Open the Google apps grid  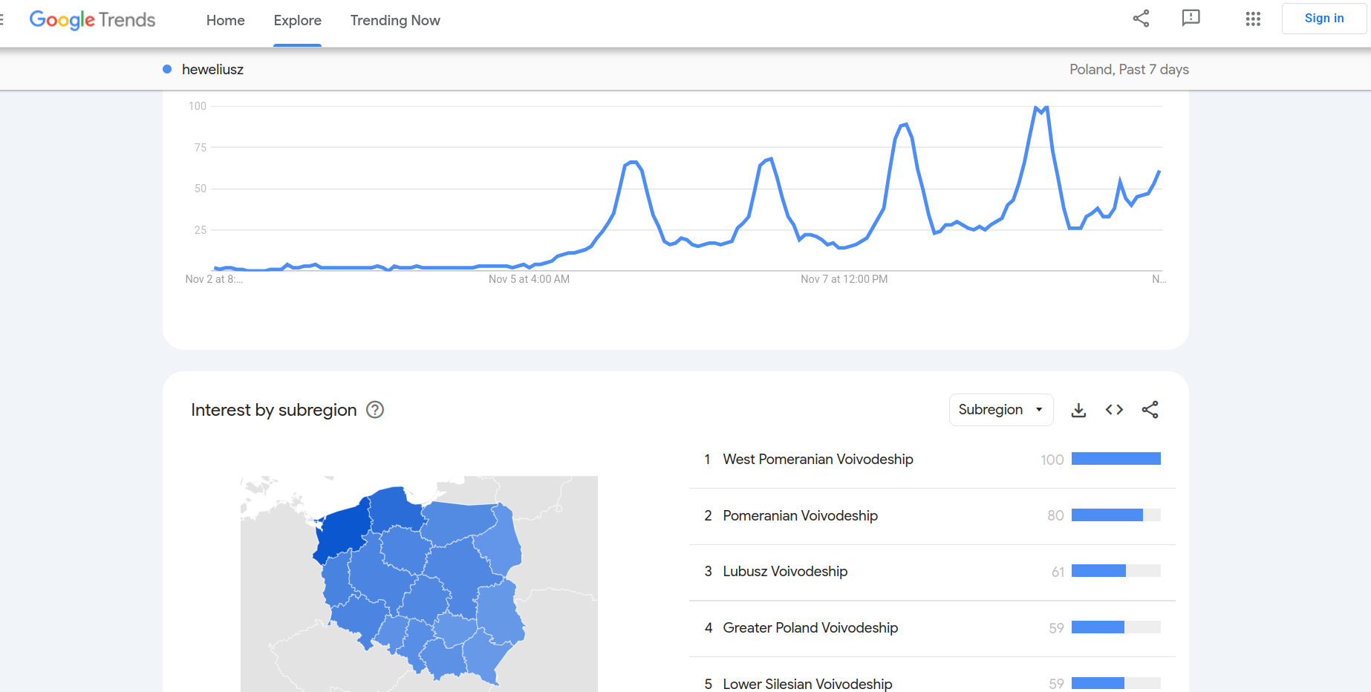(1253, 19)
